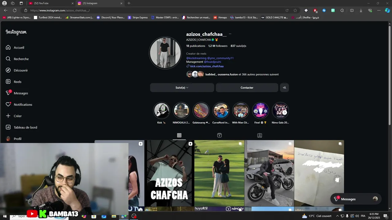
Task: Open the Copilot sidebar icon
Action: coord(387,10)
